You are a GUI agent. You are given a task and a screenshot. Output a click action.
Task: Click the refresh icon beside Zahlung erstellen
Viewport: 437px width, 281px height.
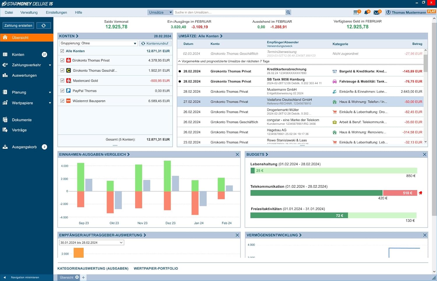click(x=44, y=26)
